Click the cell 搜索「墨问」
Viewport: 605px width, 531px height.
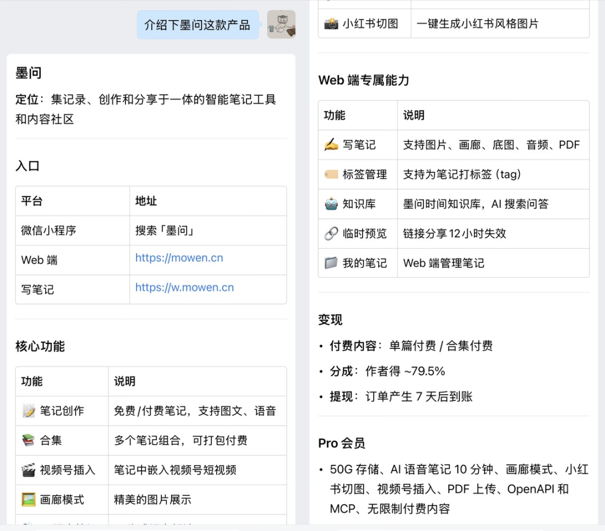coord(208,230)
